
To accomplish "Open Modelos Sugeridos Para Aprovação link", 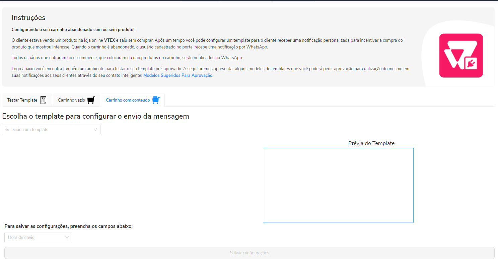I will [x=178, y=76].
